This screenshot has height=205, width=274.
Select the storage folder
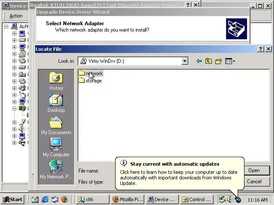pyautogui.click(x=90, y=81)
